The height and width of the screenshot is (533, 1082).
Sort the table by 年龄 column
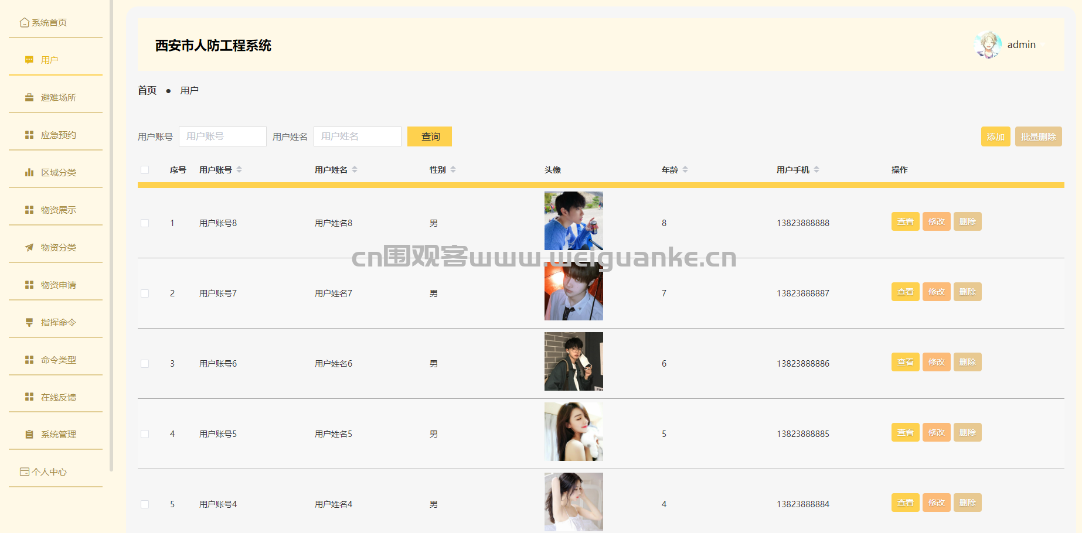coord(685,170)
